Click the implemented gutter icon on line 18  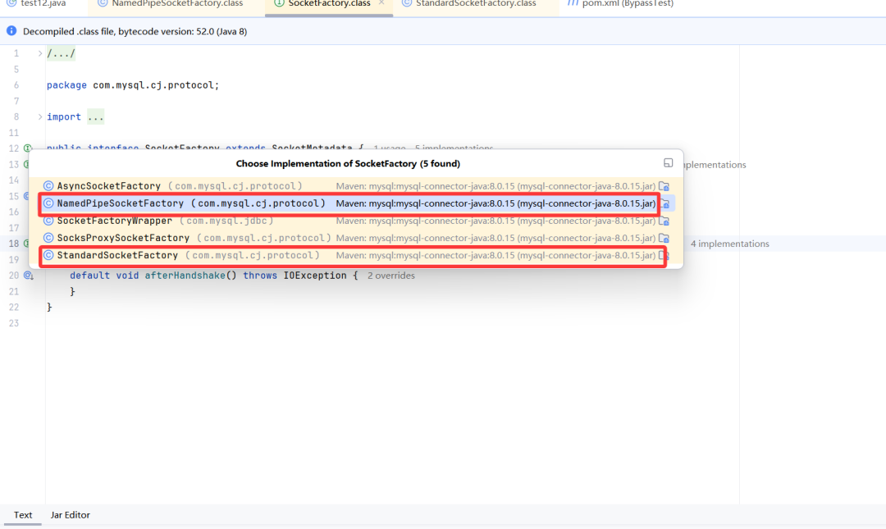[x=26, y=244]
